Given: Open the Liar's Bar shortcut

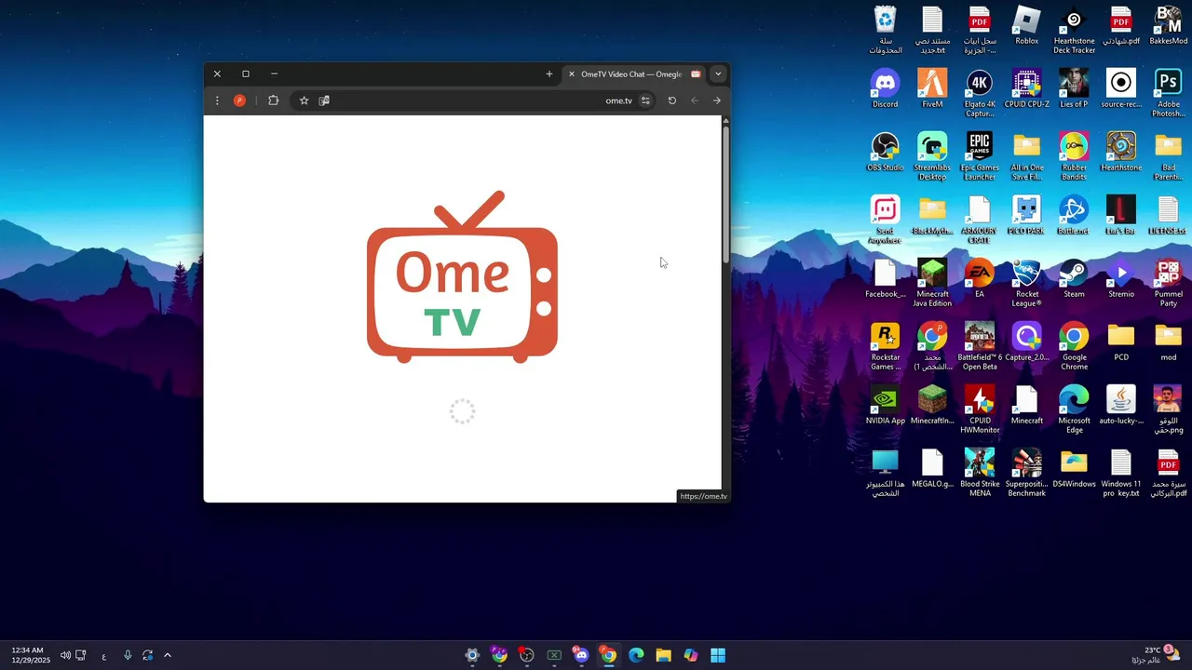Looking at the screenshot, I should tap(1121, 216).
